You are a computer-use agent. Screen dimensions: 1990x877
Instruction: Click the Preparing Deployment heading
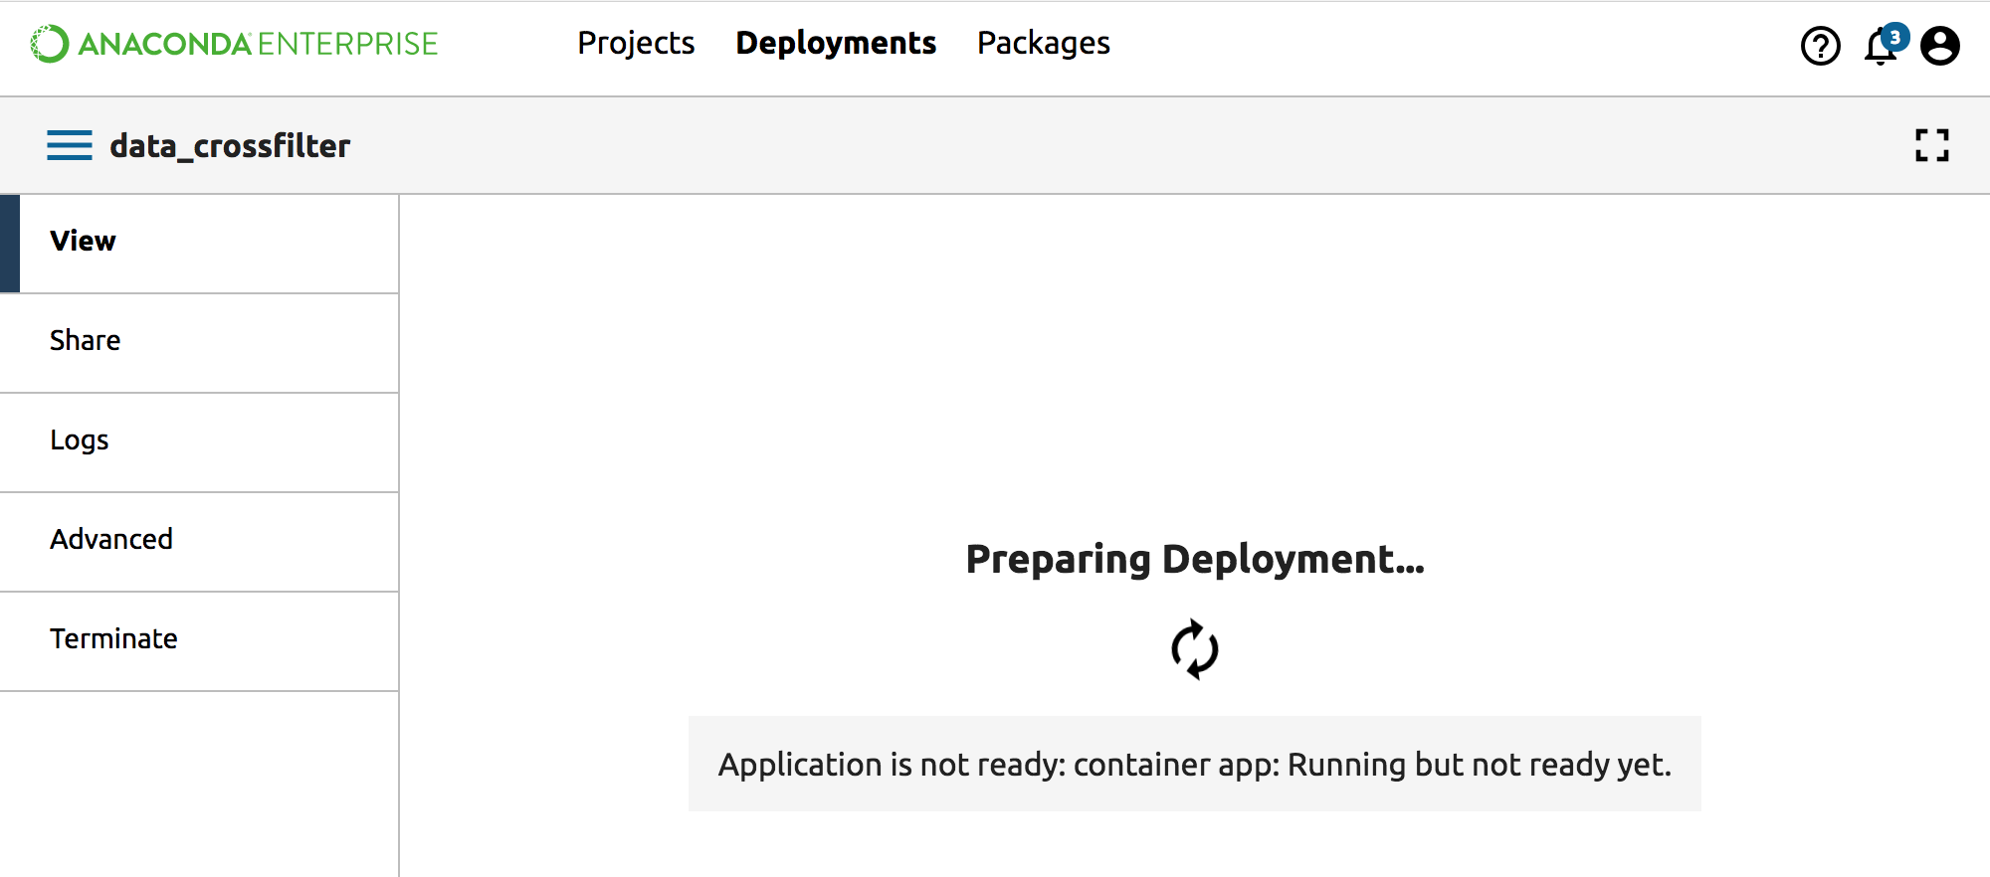point(1194,560)
